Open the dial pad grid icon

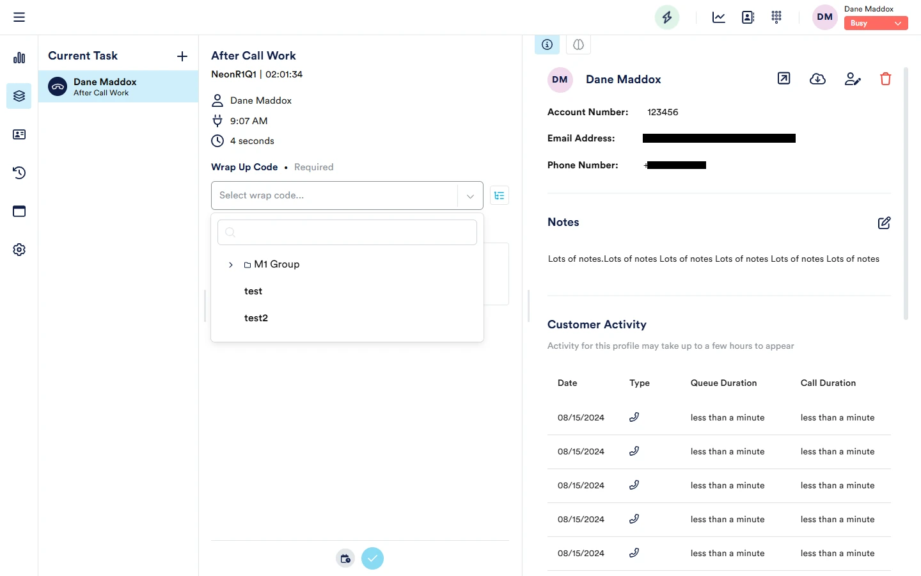click(776, 17)
